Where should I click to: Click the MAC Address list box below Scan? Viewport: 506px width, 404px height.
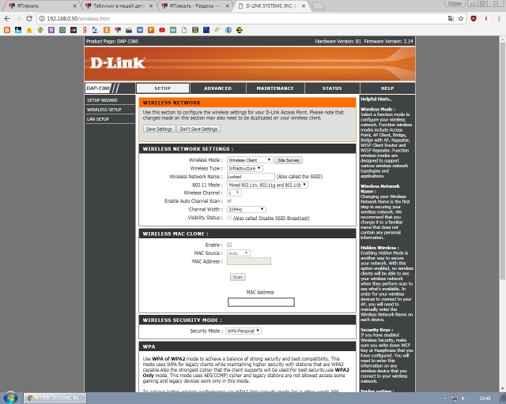[261, 302]
